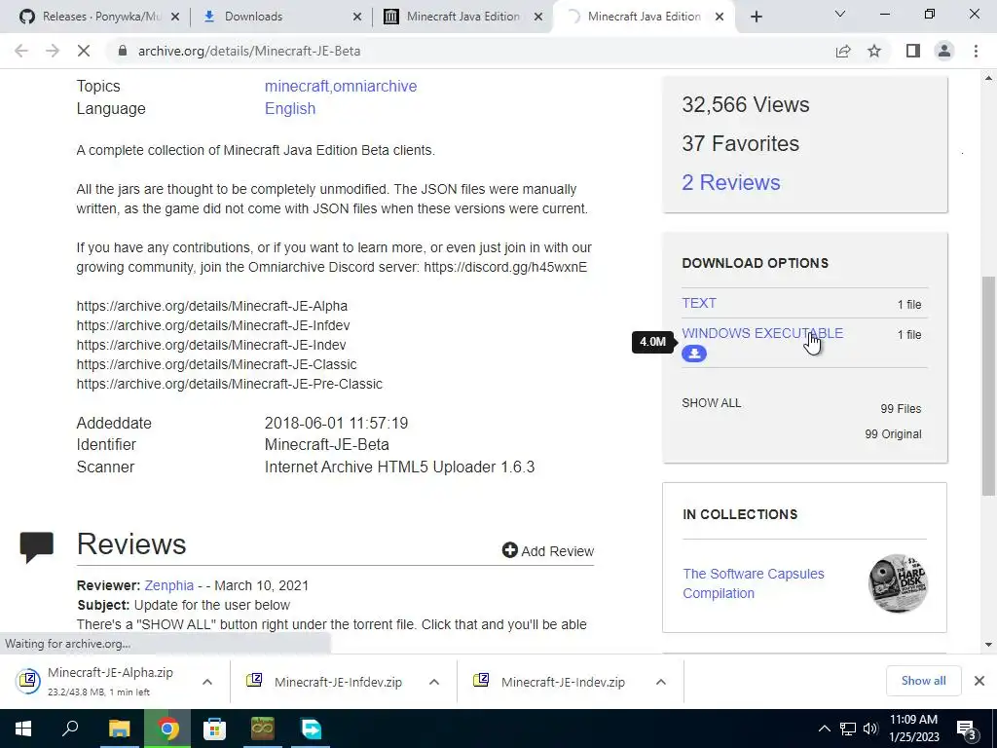Close the active Minecraft Java Edition tab
The height and width of the screenshot is (748, 997).
tap(720, 17)
